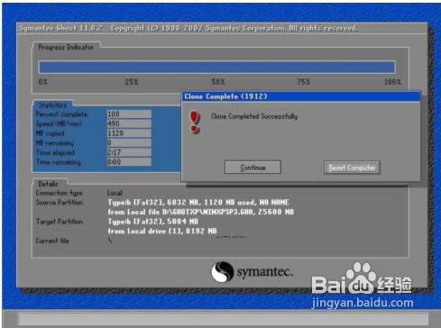
Task: Click the Continue button
Action: 253,168
